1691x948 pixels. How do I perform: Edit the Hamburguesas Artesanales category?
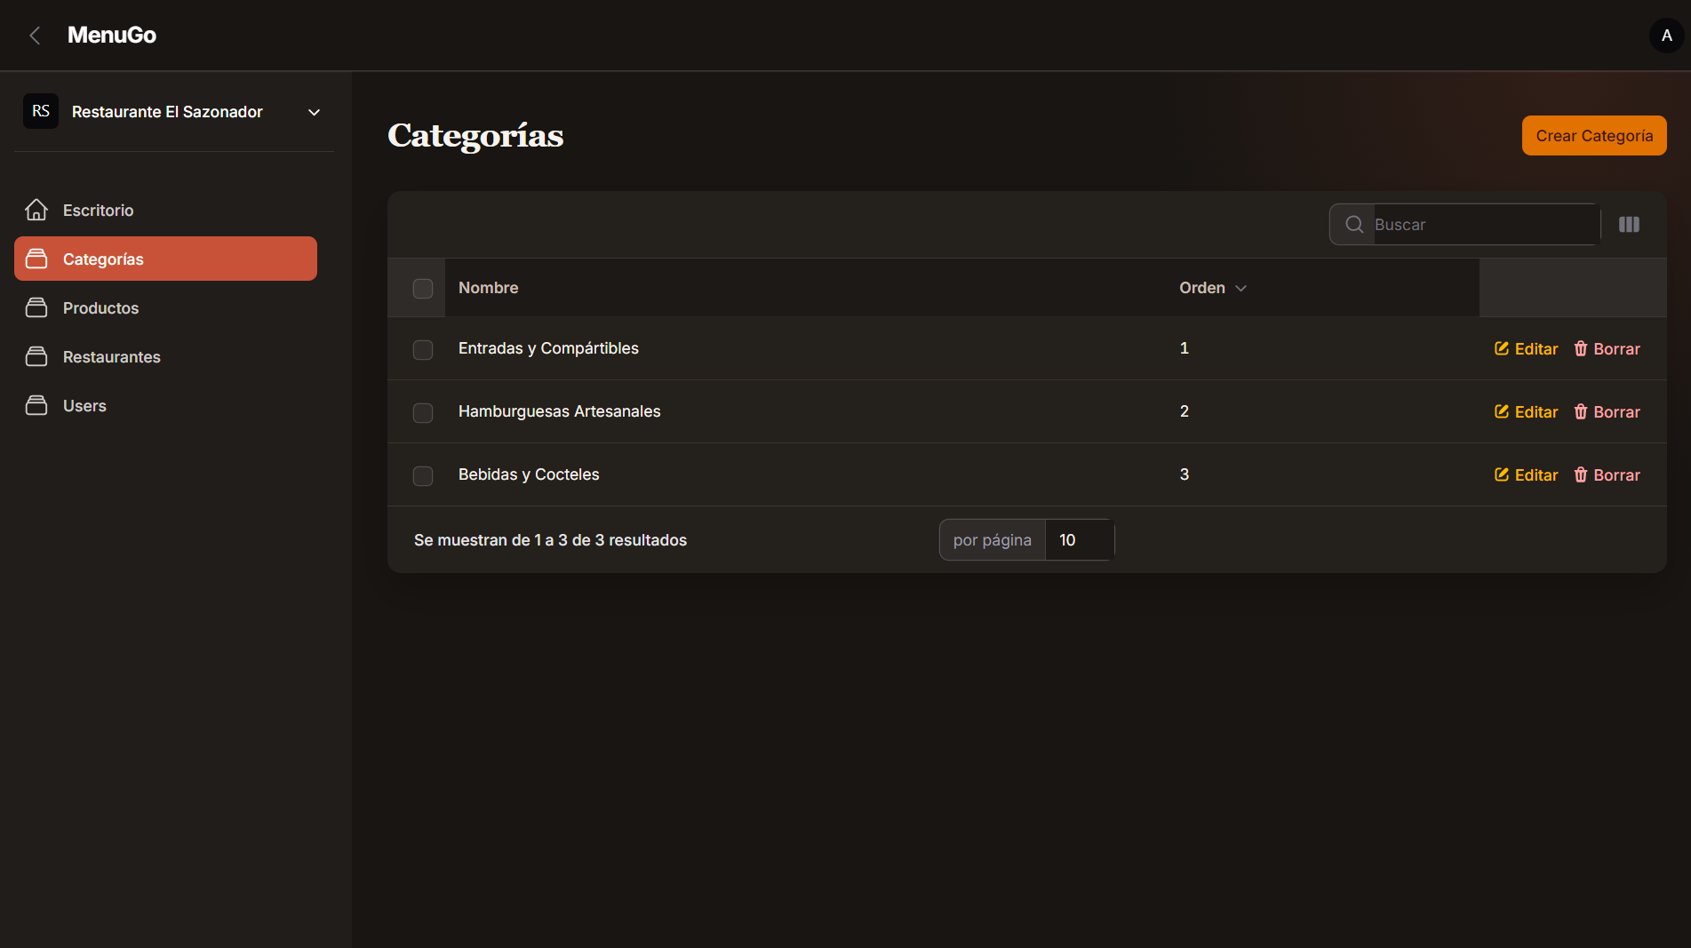coord(1526,412)
